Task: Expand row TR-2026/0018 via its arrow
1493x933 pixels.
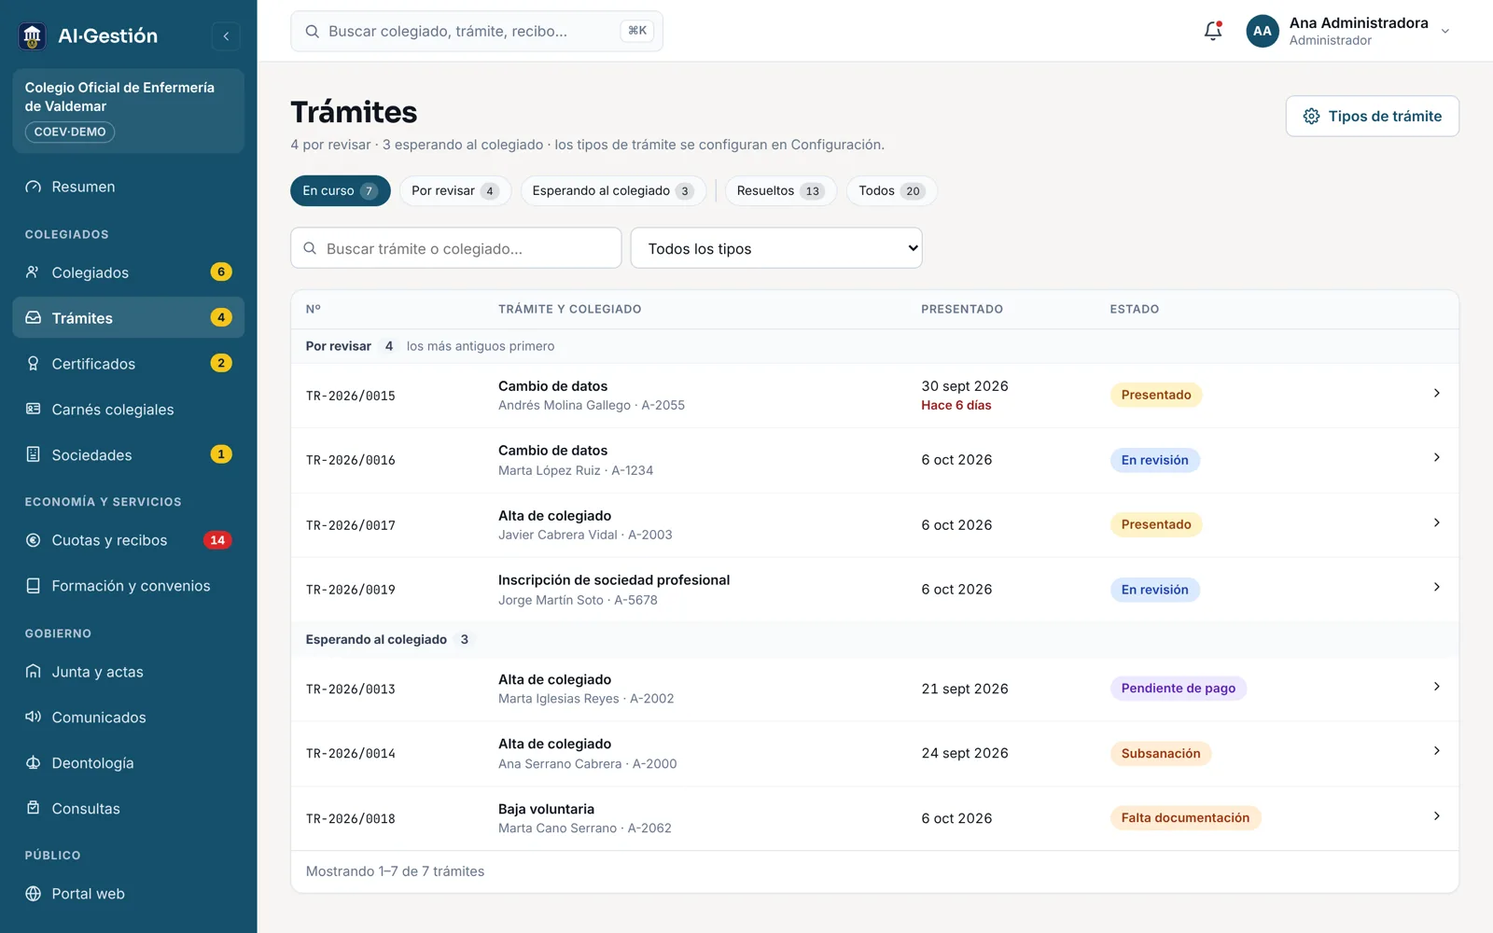Action: pos(1437,816)
